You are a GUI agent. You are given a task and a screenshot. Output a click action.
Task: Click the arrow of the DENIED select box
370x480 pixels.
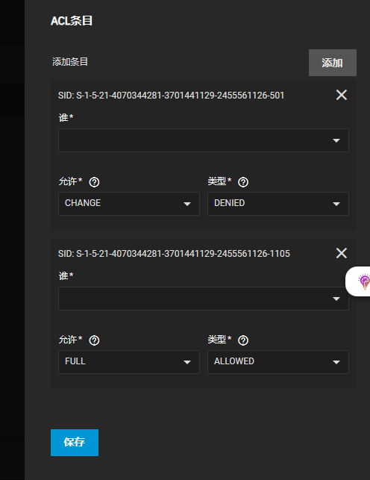(x=336, y=204)
